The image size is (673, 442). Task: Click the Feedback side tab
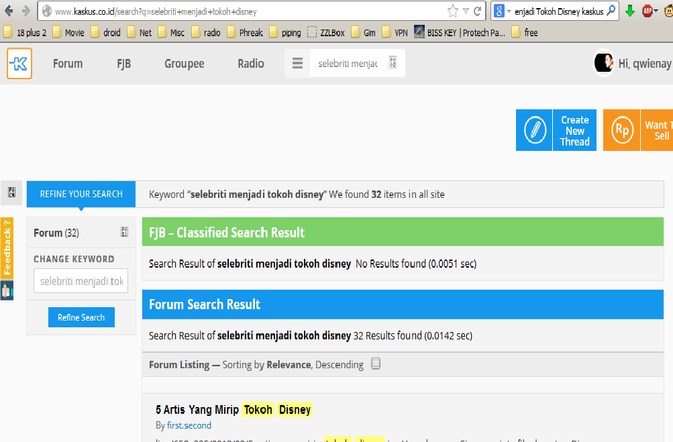pos(7,248)
